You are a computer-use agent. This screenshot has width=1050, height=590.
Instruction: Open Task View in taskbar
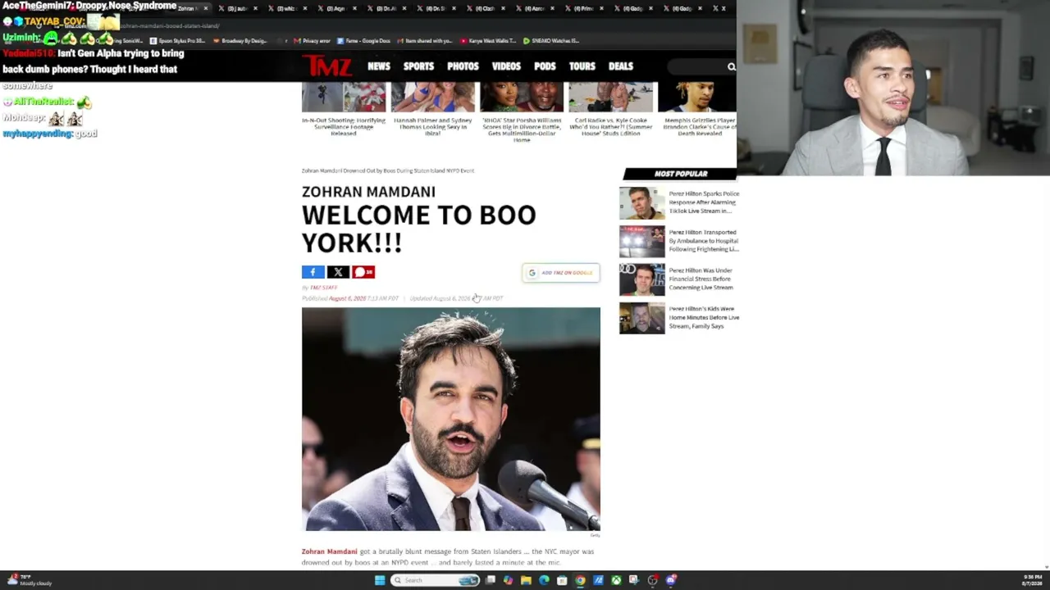point(491,580)
